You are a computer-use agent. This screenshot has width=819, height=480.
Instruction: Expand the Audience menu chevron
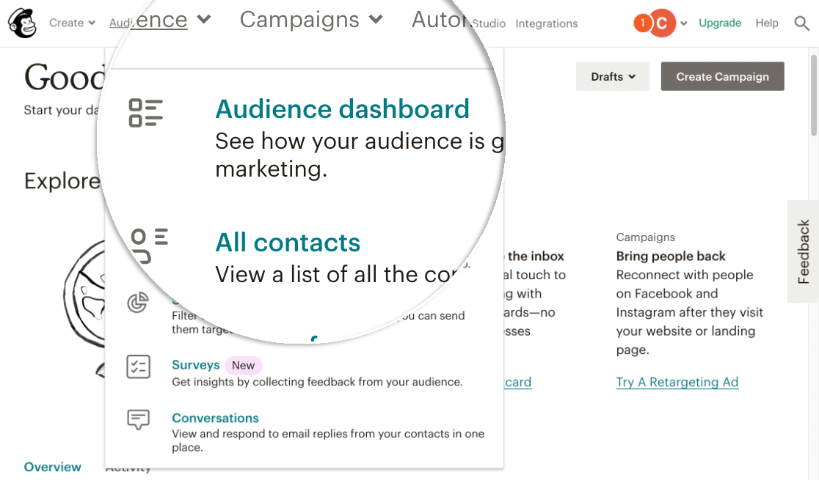[x=204, y=20]
